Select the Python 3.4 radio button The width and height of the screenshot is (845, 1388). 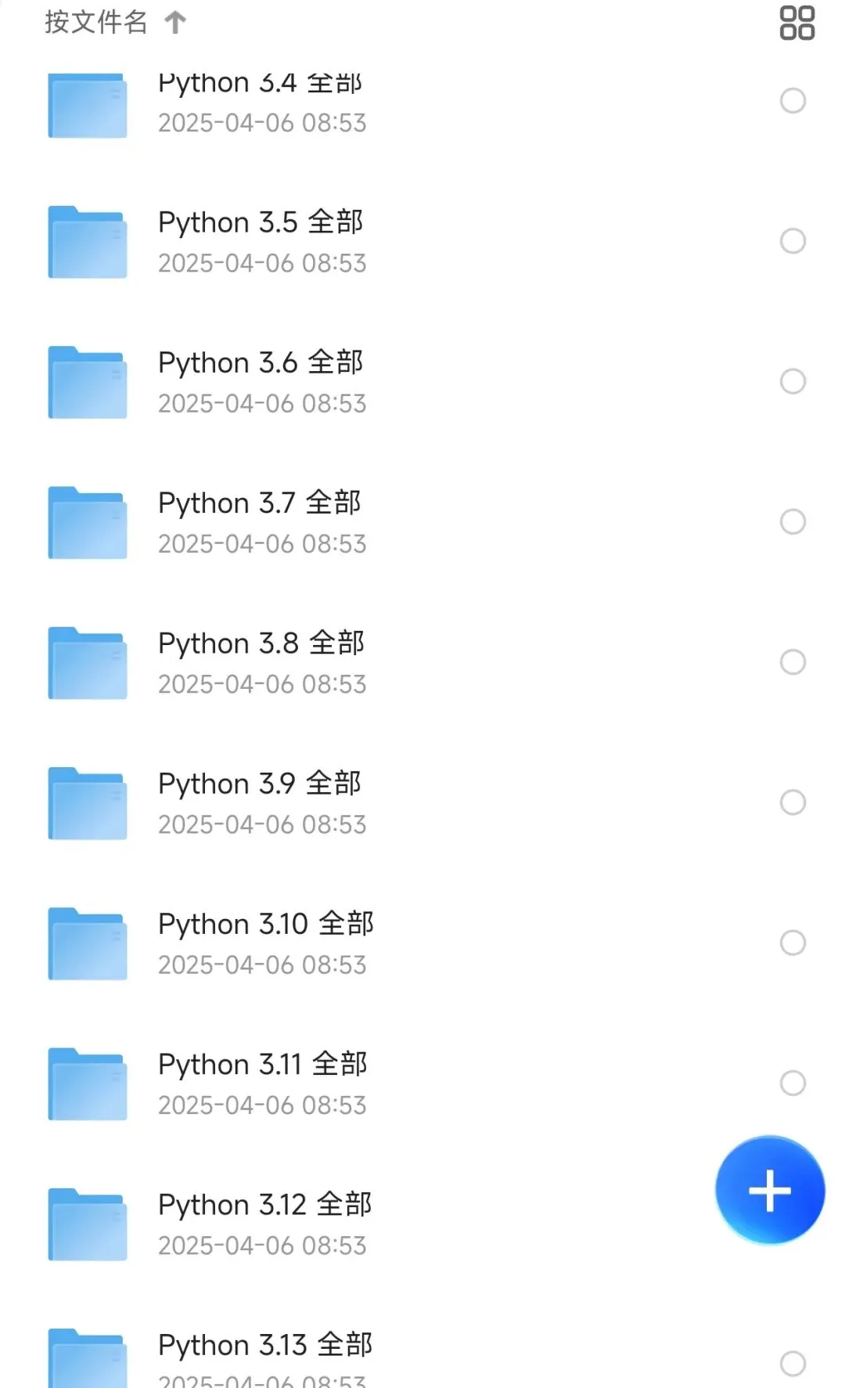(793, 101)
